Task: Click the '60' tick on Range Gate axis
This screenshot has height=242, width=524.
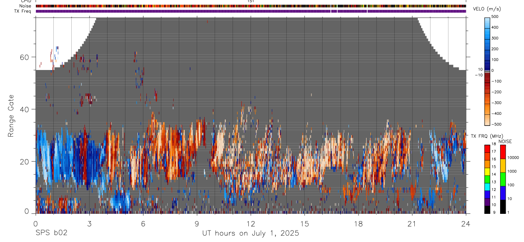Action: [25, 57]
